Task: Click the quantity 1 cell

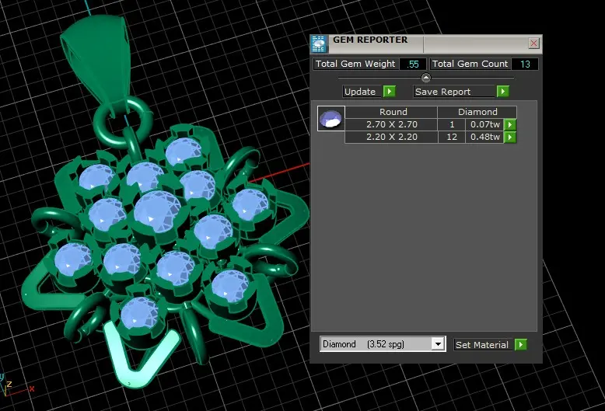Action: 452,124
